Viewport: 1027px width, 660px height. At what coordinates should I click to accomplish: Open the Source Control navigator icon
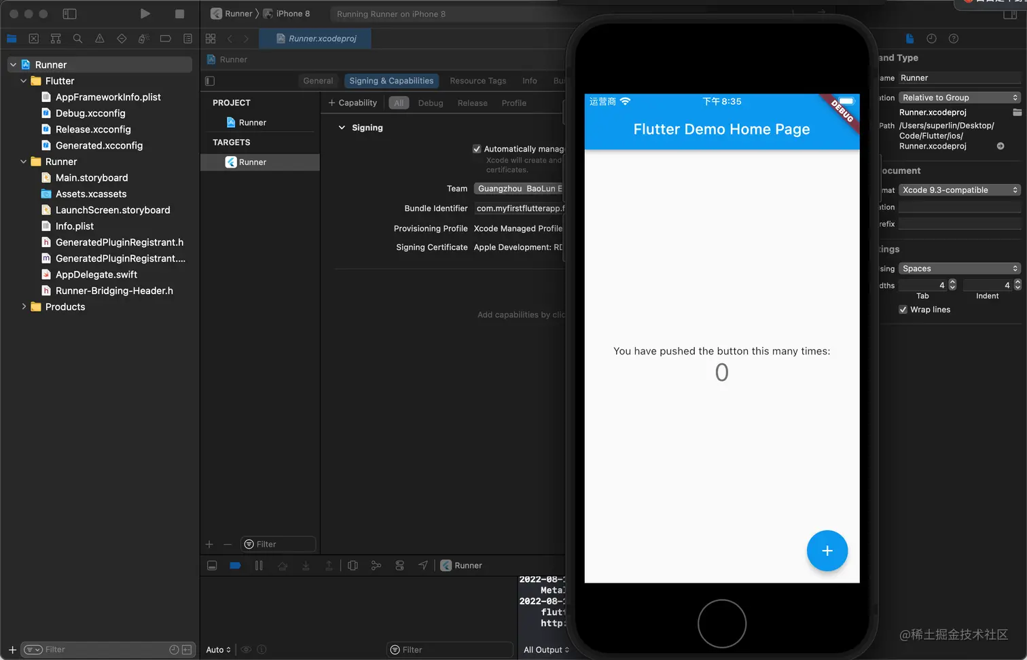point(33,39)
